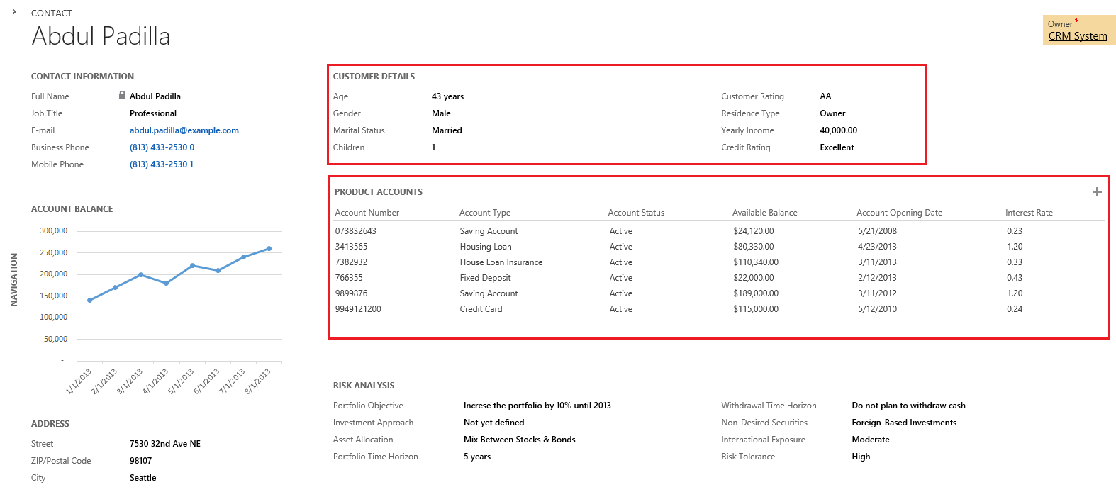Select the Housing Loan account row
This screenshot has height=492, width=1116.
click(x=485, y=247)
